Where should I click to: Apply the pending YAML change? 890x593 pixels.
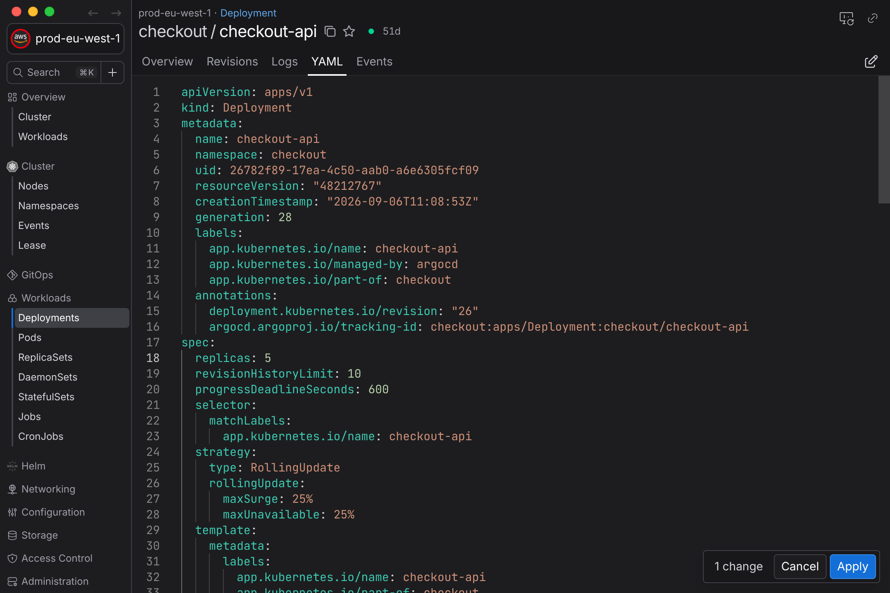coord(853,567)
